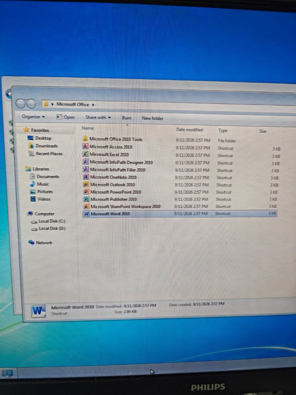Viewport: 296px width, 395px height.
Task: Click "Microsoft OneNote 2010" file name
Action: [x=113, y=177]
